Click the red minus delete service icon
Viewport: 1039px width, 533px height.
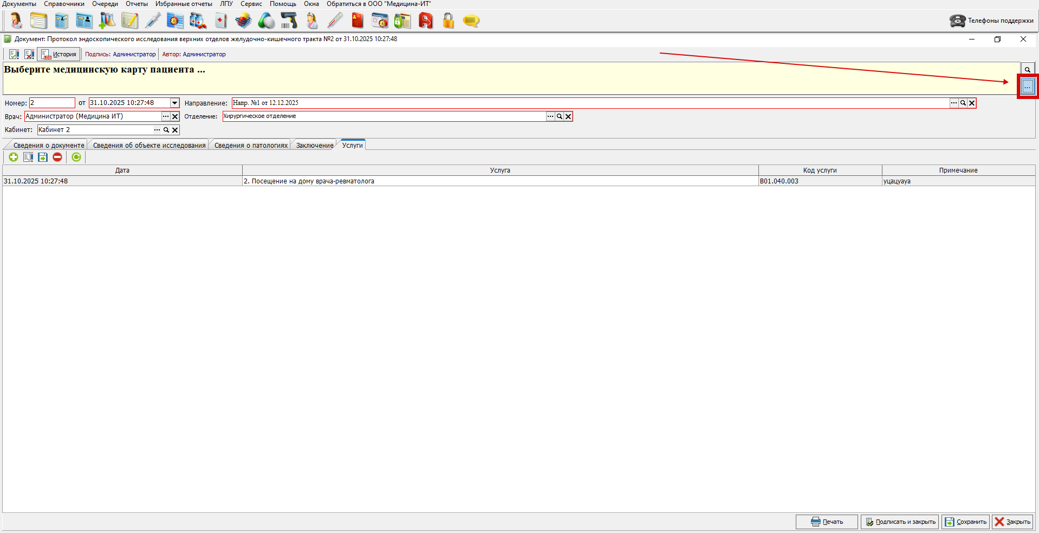tap(57, 157)
